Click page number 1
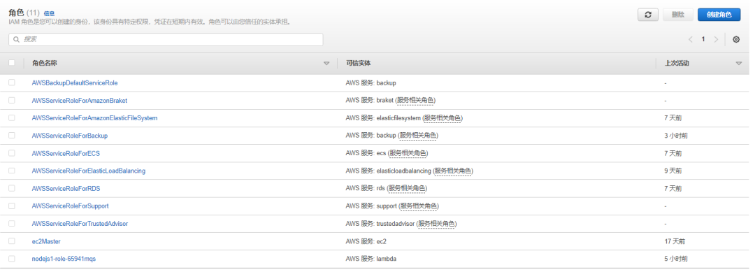This screenshot has width=755, height=272. 703,39
